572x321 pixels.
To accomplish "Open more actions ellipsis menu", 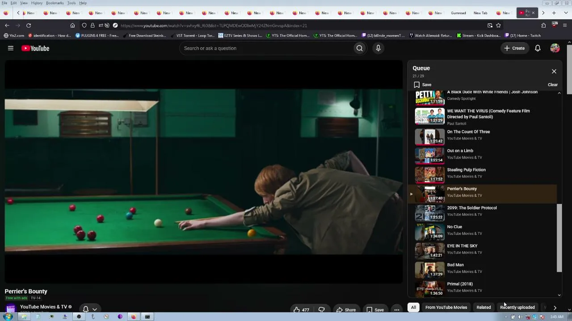I will 396,309.
